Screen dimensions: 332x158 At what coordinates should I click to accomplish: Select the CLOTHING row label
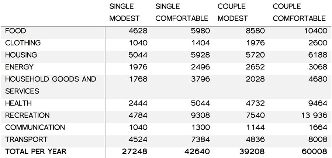coord(23,43)
